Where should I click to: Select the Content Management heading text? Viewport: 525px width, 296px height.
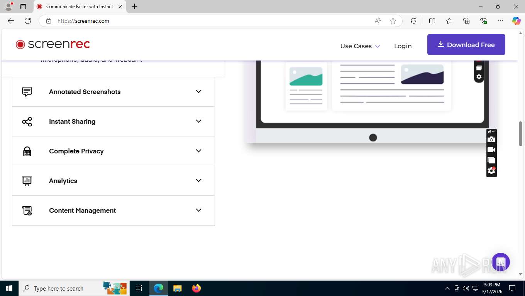point(82,210)
